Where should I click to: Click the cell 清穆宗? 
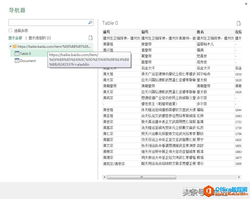pos(122,152)
